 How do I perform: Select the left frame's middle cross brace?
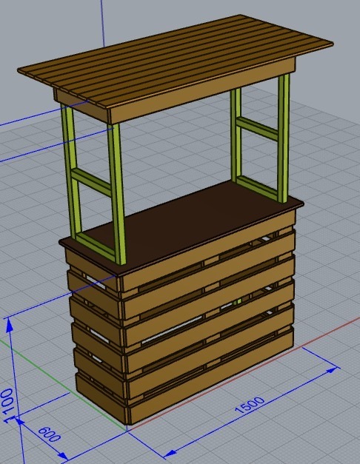(x=92, y=182)
